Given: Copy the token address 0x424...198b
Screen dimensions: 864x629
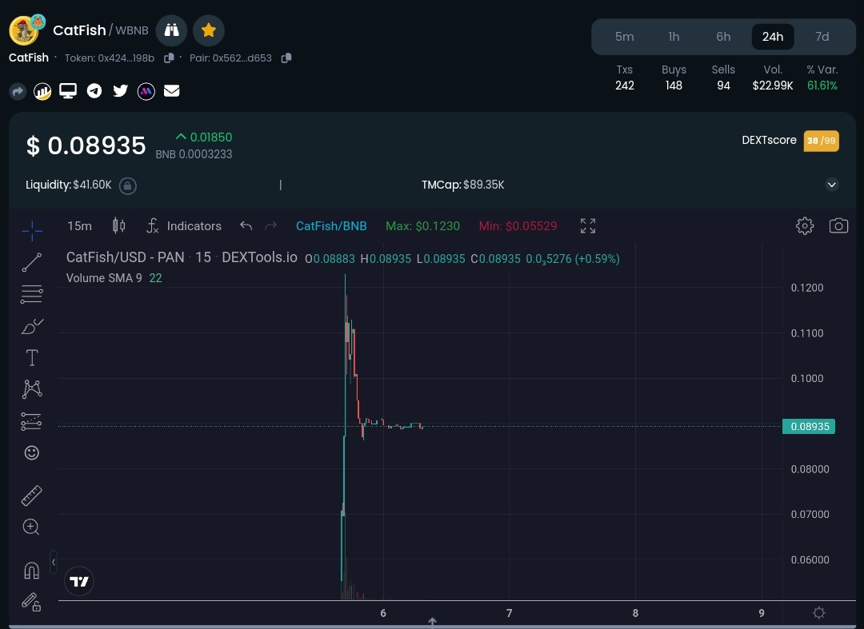Looking at the screenshot, I should tap(169, 58).
